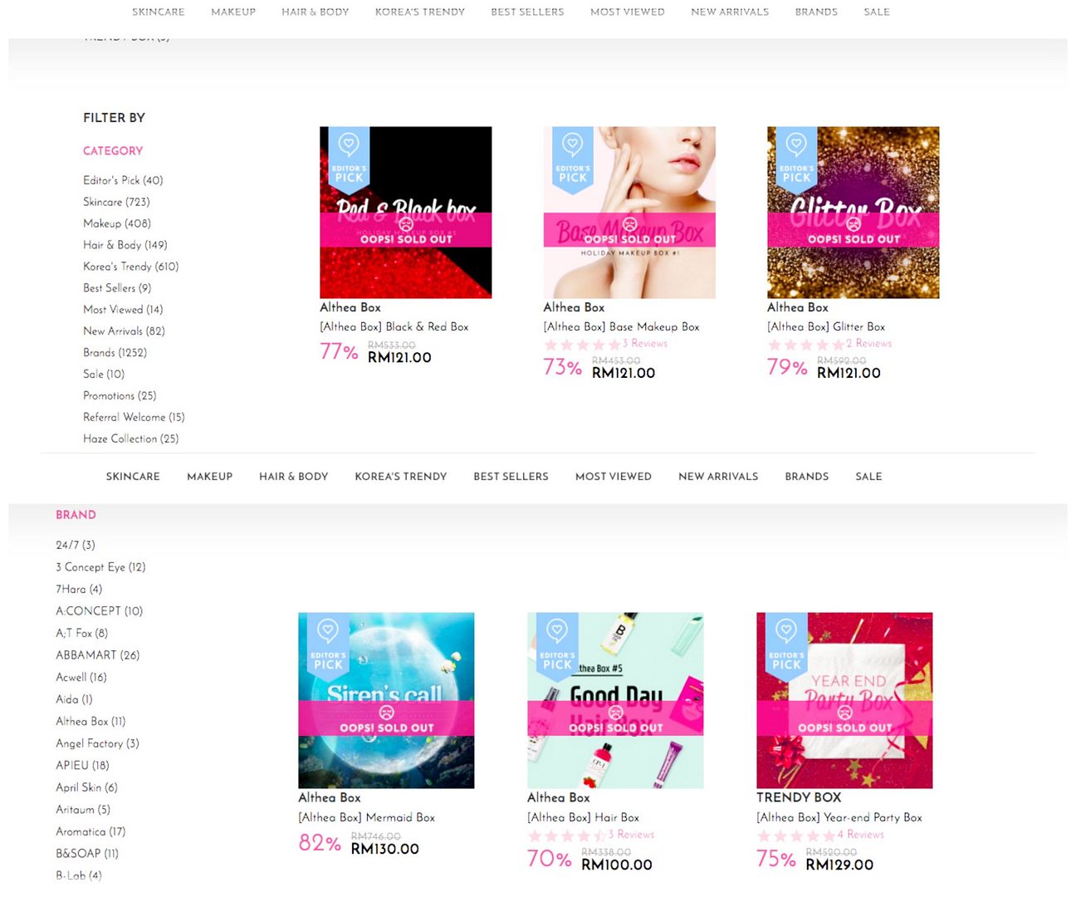The image size is (1076, 897).
Task: View 3 Reviews of Base Makeup Box
Action: click(x=645, y=344)
